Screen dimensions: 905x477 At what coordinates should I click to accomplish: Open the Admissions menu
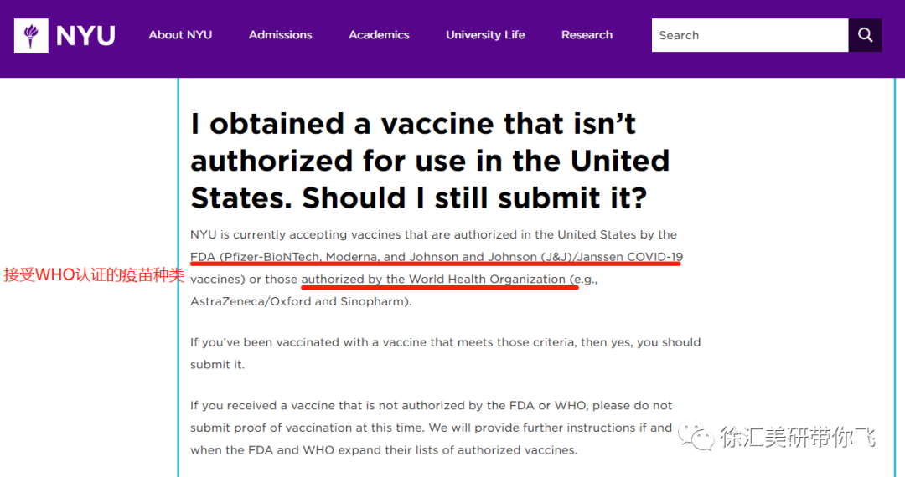coord(280,35)
